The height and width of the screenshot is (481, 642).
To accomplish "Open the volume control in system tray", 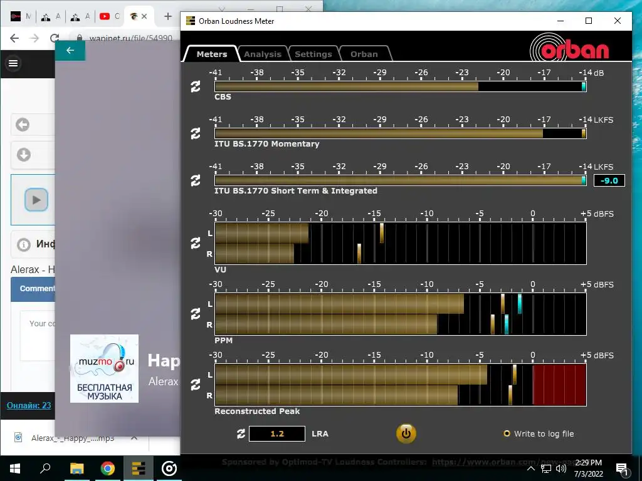I will (x=561, y=468).
